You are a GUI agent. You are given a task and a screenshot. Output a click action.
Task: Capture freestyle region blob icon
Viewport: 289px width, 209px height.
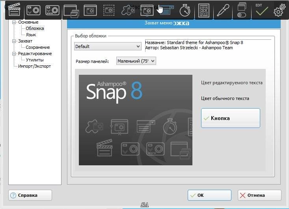[128, 11]
